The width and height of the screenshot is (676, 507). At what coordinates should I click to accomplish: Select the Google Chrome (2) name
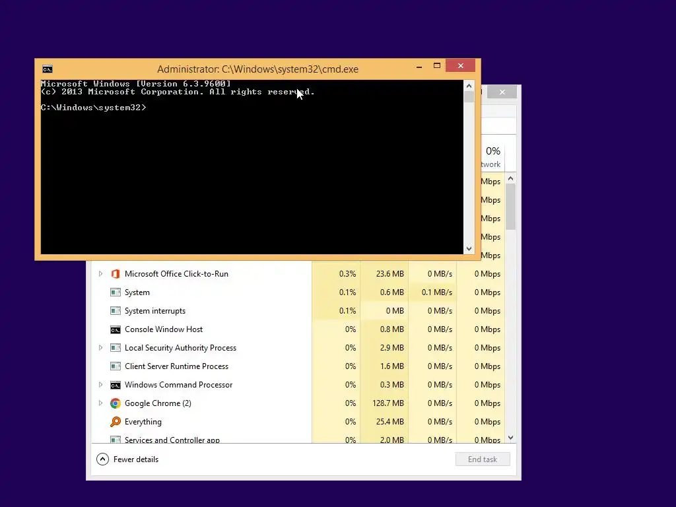[158, 403]
